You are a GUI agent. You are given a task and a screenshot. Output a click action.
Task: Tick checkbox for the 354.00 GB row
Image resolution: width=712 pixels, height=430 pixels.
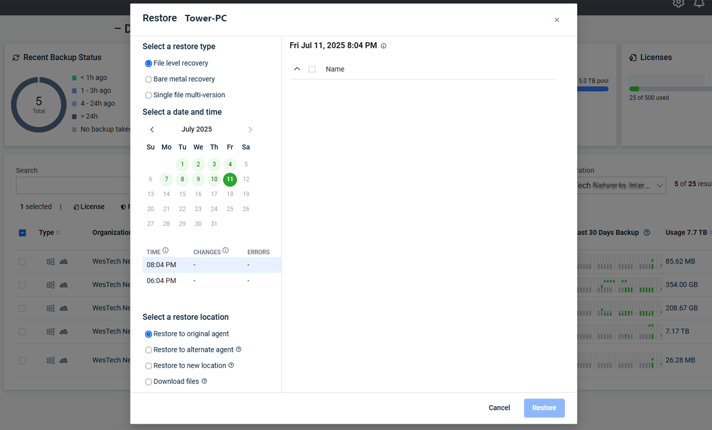[23, 285]
